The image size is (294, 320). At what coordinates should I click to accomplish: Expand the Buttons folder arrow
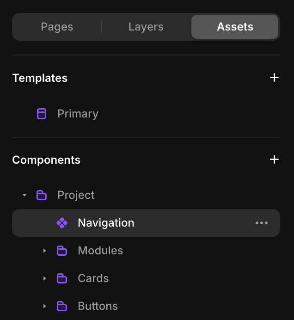click(45, 306)
